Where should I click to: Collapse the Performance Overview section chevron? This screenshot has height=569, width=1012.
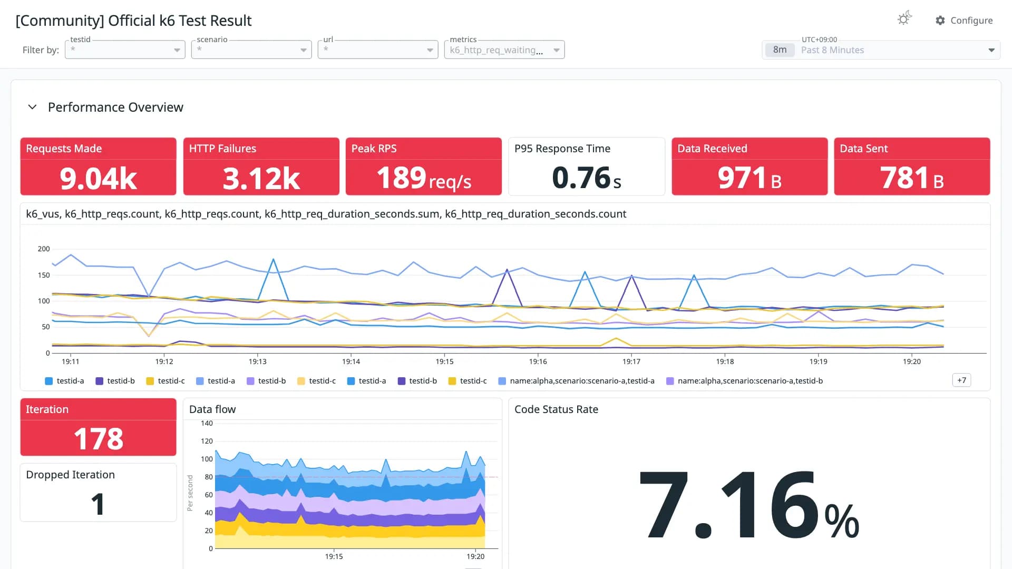pos(32,107)
